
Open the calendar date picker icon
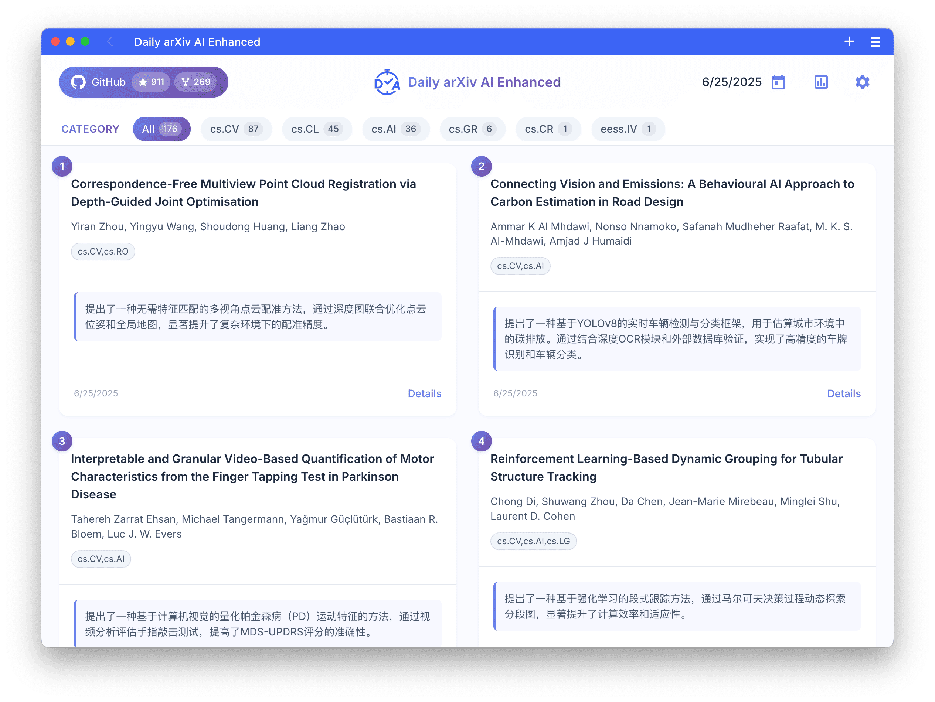click(778, 82)
